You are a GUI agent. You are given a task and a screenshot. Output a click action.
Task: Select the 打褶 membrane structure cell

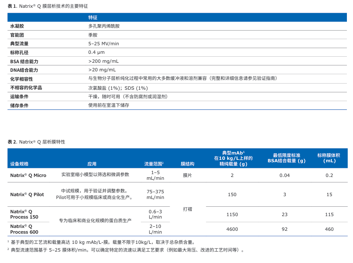click(x=187, y=209)
